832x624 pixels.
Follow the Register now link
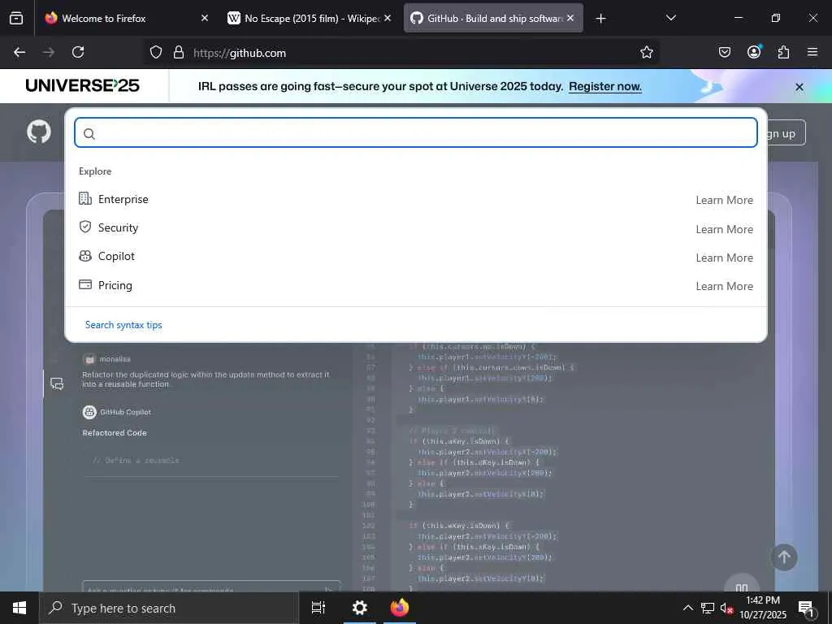point(604,86)
